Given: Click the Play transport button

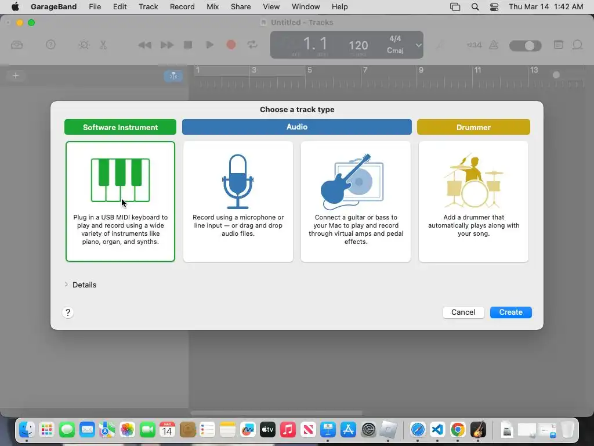Looking at the screenshot, I should 209,45.
